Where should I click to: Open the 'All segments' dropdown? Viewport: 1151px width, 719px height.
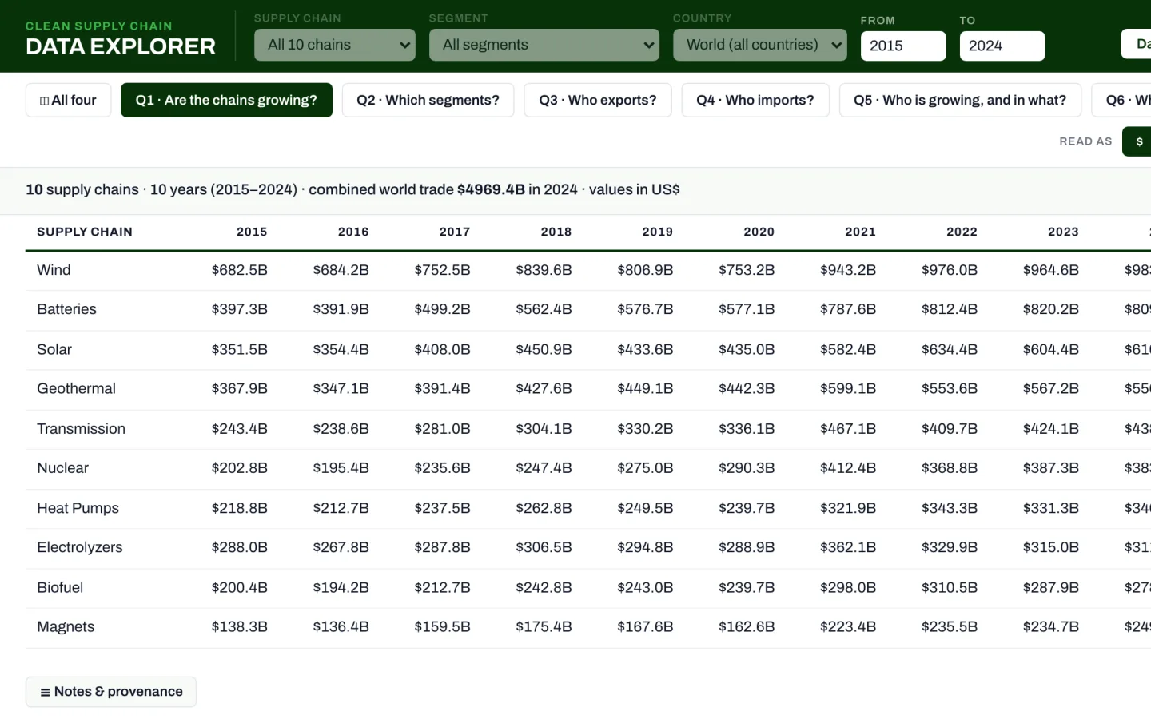coord(544,45)
